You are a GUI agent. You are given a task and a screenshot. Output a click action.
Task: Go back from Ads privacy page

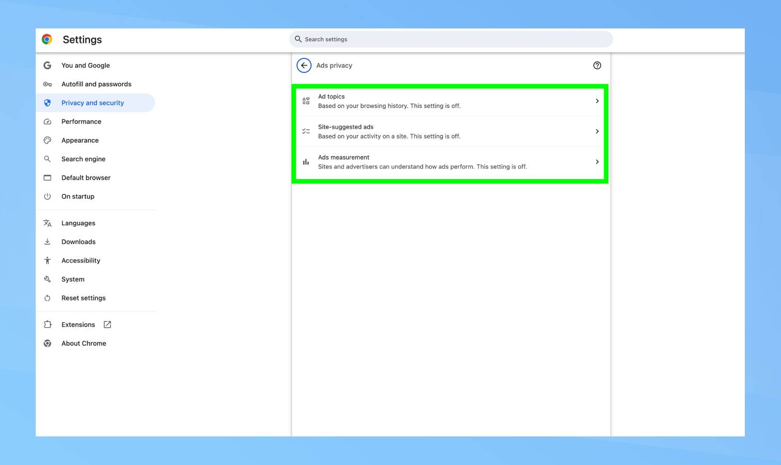pos(304,65)
